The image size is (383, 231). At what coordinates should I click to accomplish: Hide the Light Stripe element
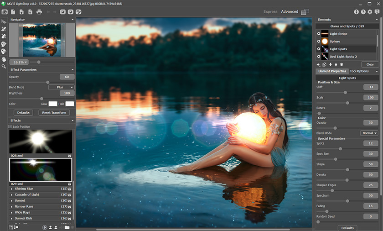click(318, 34)
